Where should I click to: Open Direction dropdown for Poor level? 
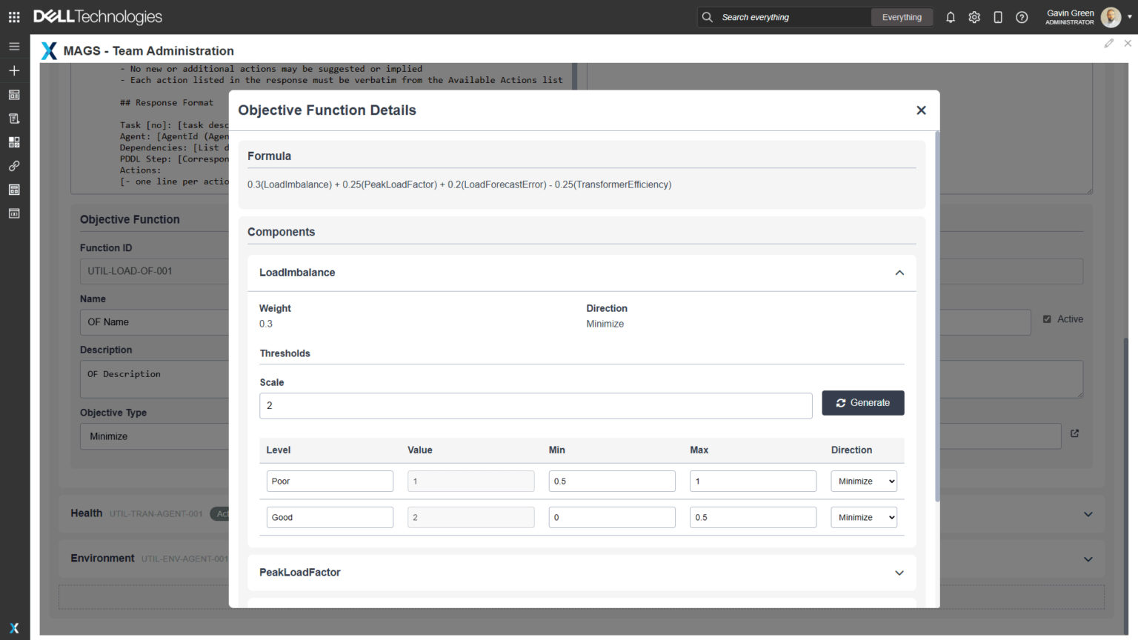864,481
